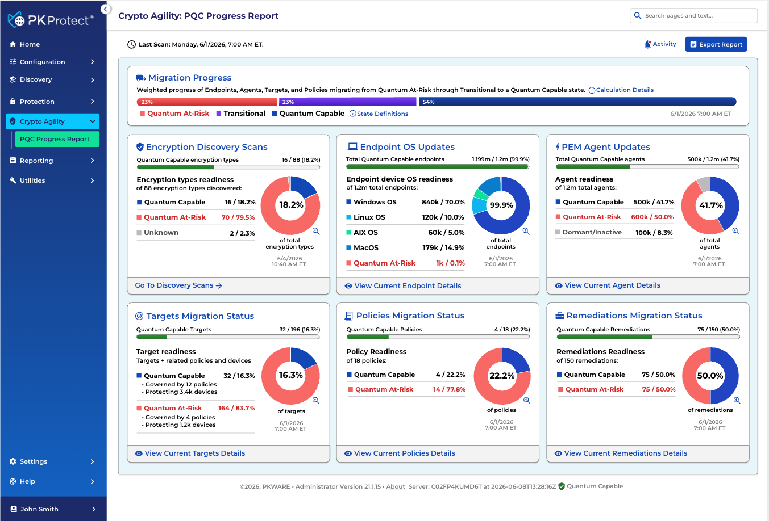Click the truck icon beside Migration Progress
769x521 pixels.
point(141,78)
